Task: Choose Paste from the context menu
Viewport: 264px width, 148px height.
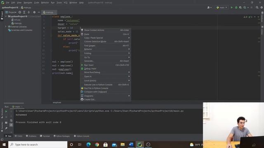Action: [x=106, y=34]
